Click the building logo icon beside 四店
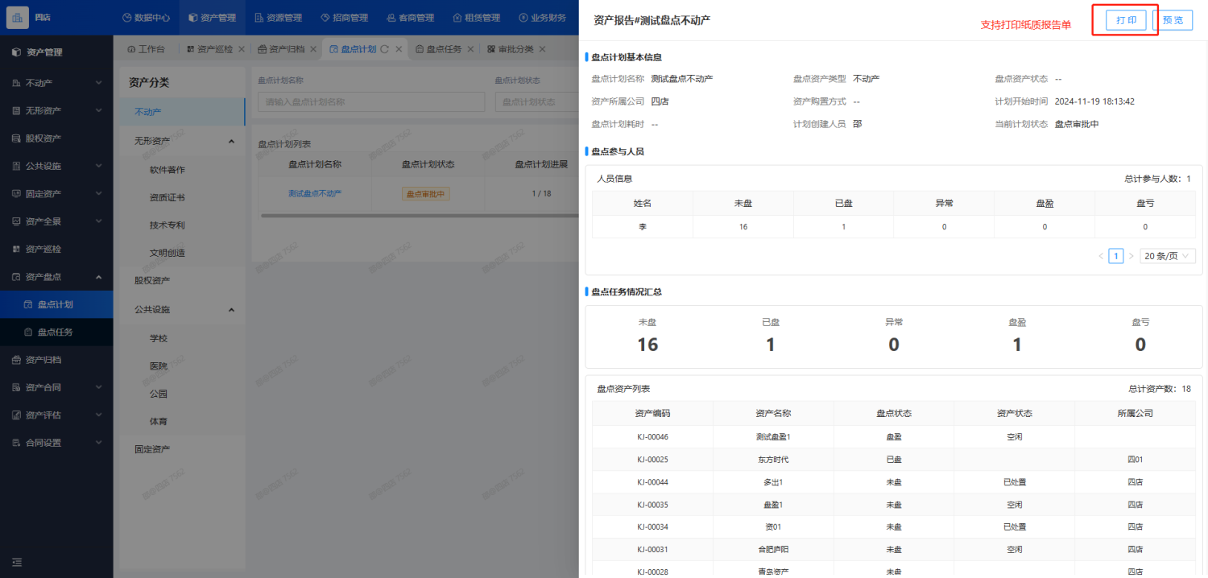The height and width of the screenshot is (578, 1208). click(x=17, y=17)
